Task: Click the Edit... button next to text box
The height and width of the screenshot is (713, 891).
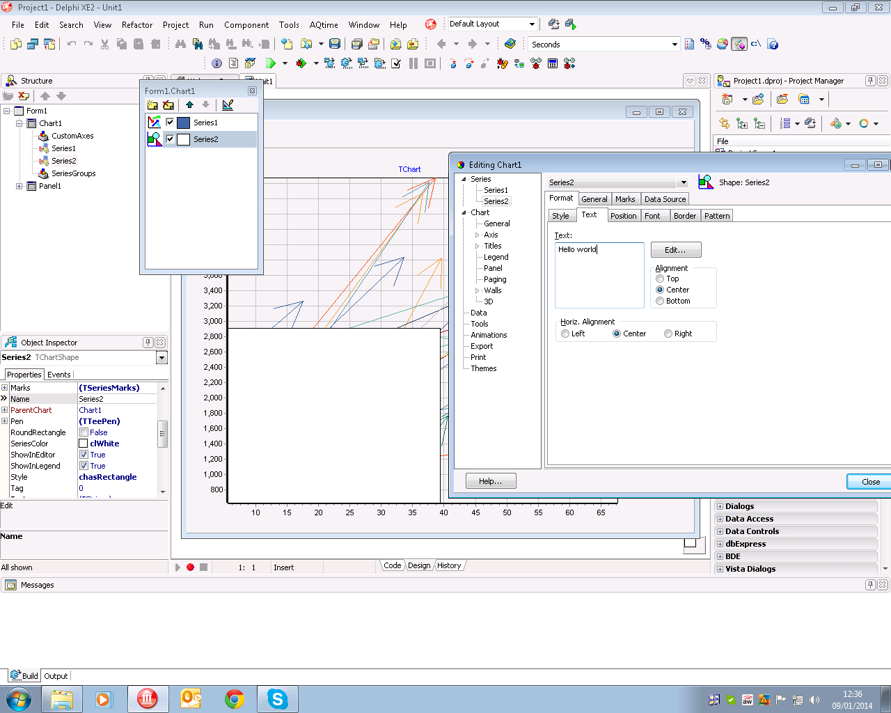Action: point(675,250)
